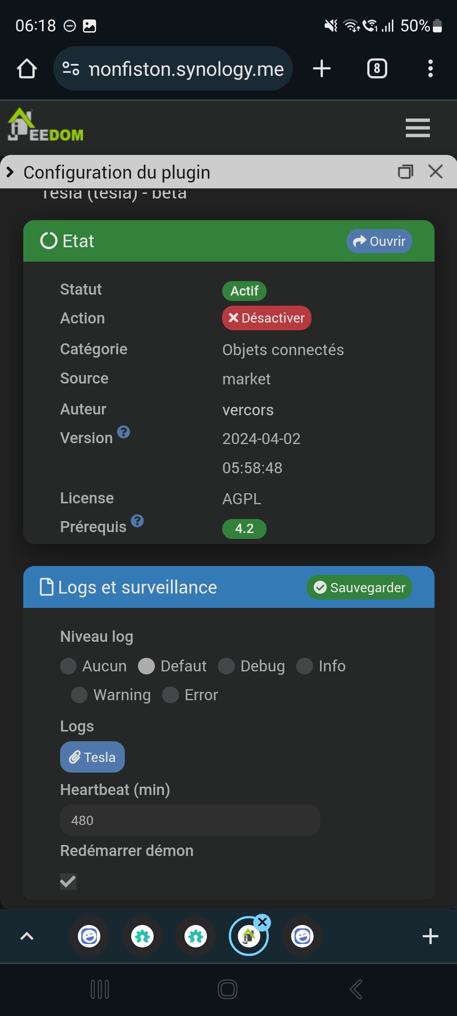457x1016 pixels.
Task: Collapse the Configuration du plugin chevron
Action: (x=10, y=172)
